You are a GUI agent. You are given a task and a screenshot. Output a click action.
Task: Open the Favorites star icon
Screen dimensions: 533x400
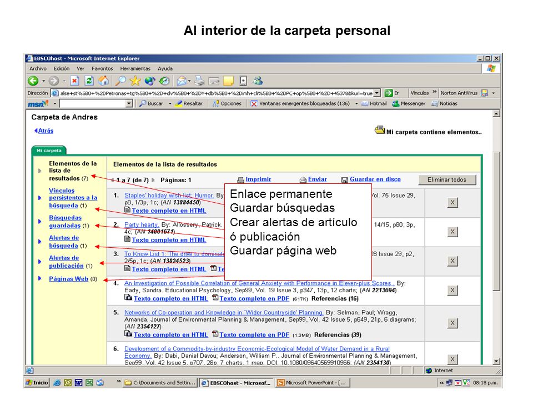(135, 81)
